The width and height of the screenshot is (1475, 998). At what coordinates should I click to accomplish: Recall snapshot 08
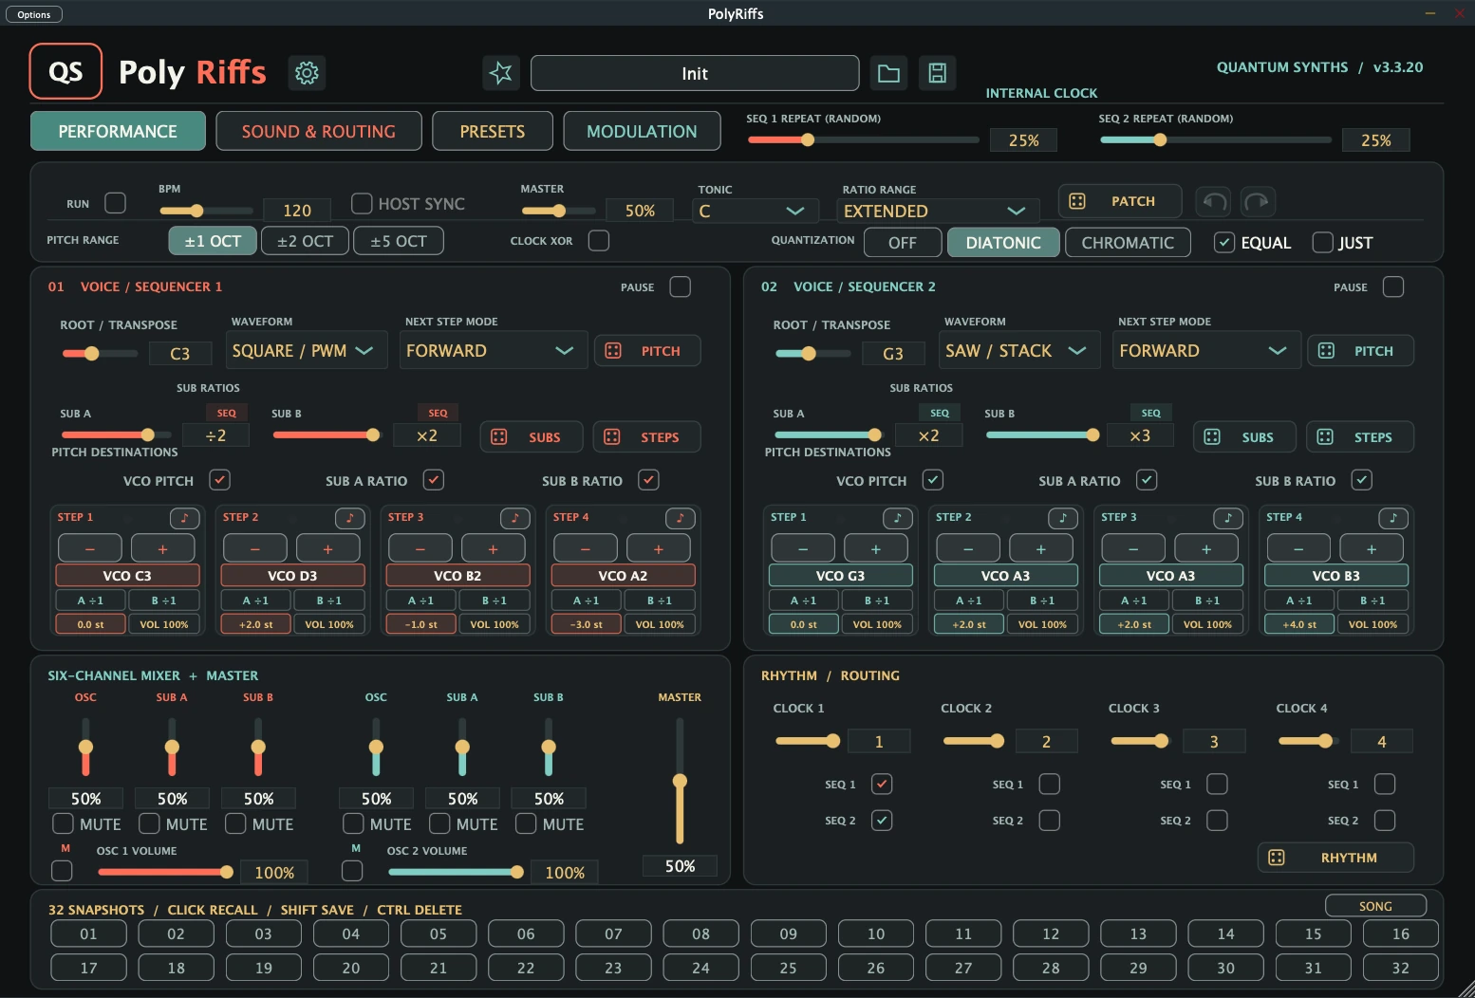point(701,933)
